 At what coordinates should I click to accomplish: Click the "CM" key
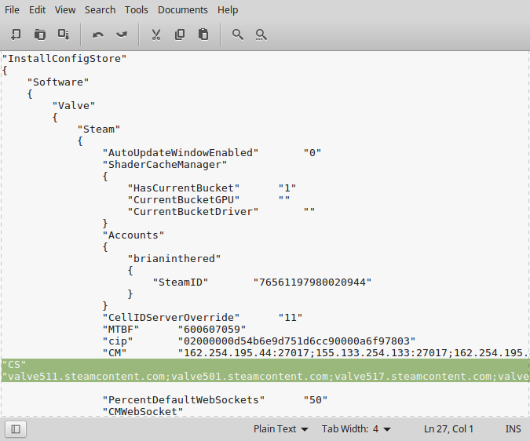tap(115, 353)
